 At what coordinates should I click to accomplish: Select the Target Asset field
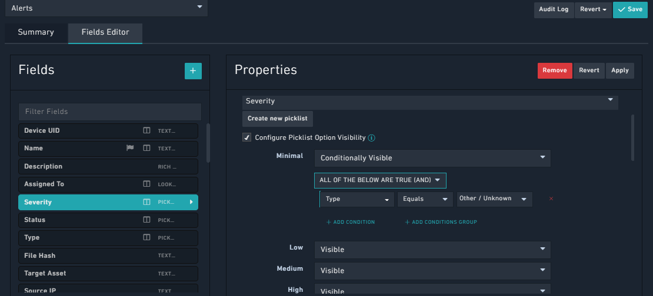(108, 274)
